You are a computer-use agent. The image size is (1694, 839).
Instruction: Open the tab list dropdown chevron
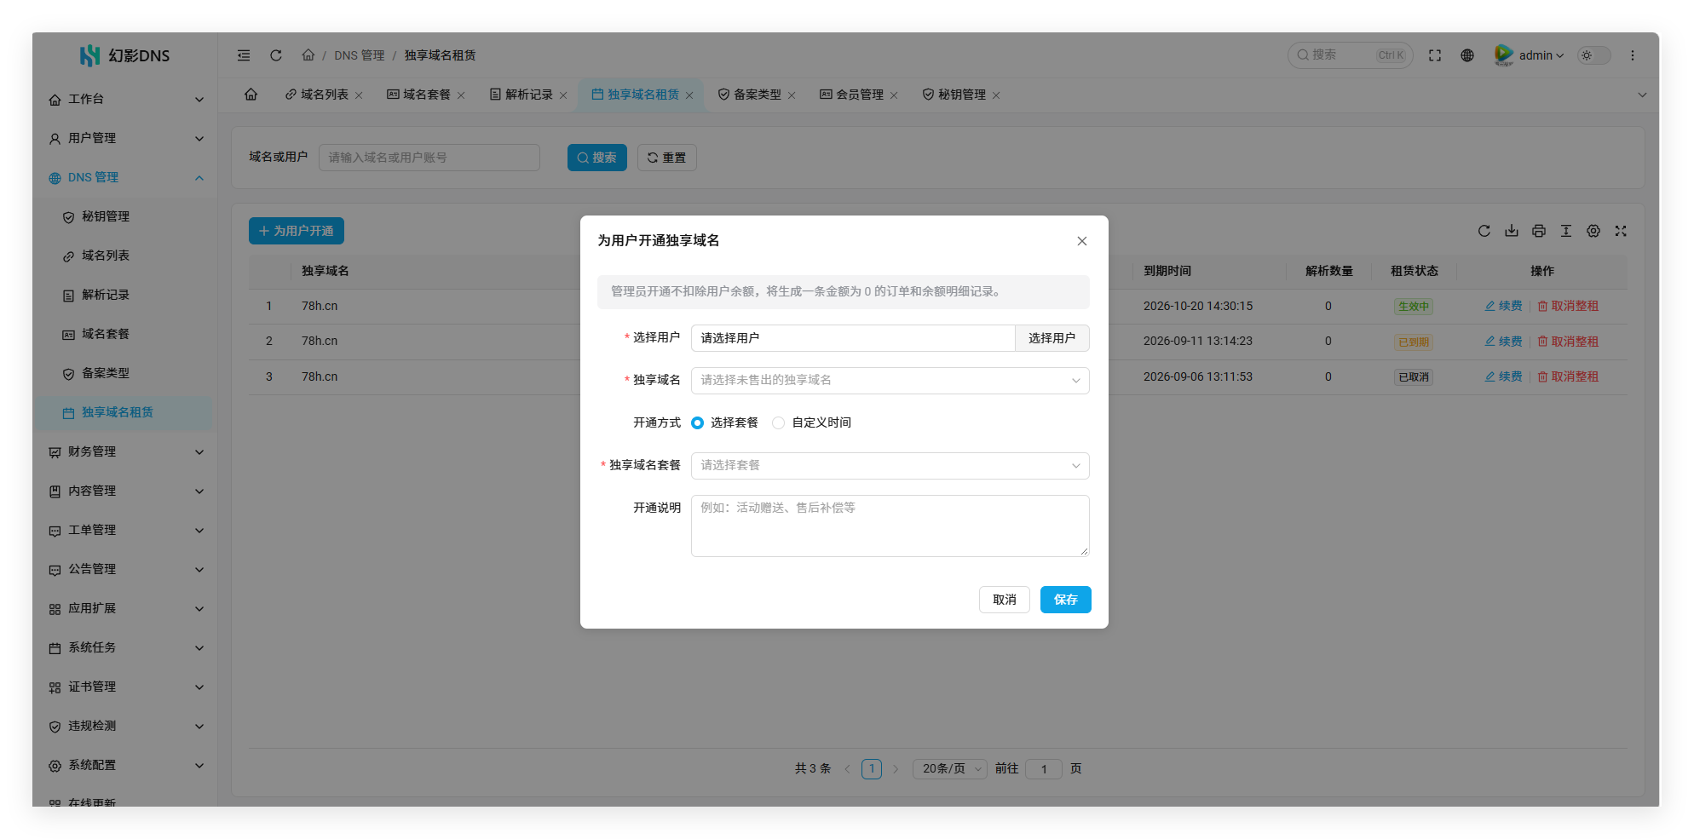[x=1642, y=95]
